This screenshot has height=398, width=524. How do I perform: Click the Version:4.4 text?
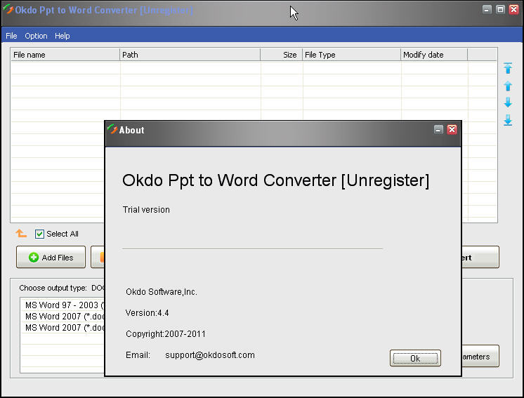pos(147,313)
